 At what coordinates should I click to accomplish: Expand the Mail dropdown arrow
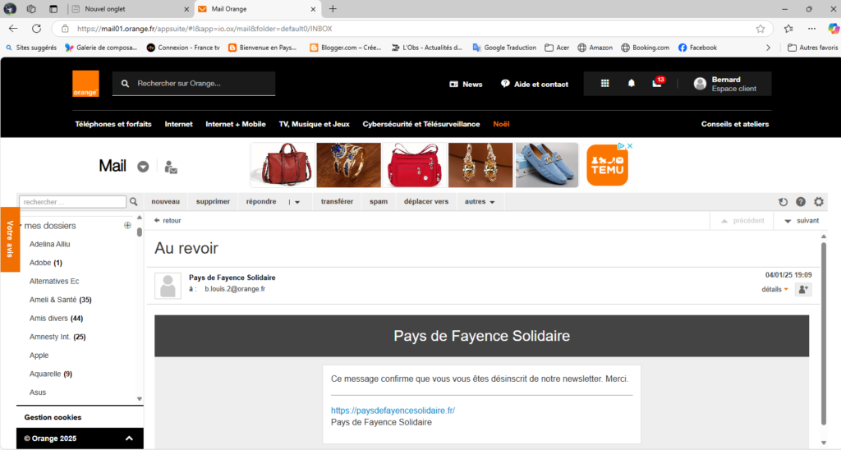point(143,167)
